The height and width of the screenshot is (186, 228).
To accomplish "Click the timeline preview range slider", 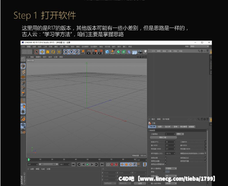I will coord(49,165).
